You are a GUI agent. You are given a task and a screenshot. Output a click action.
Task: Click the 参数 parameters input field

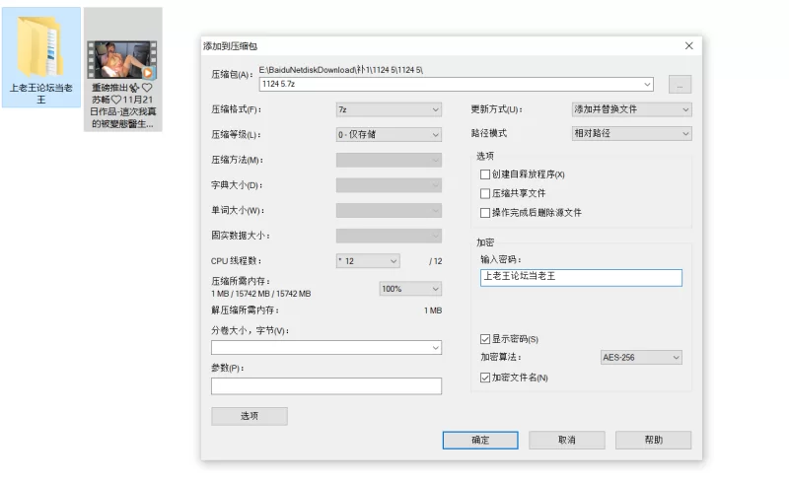coord(326,385)
